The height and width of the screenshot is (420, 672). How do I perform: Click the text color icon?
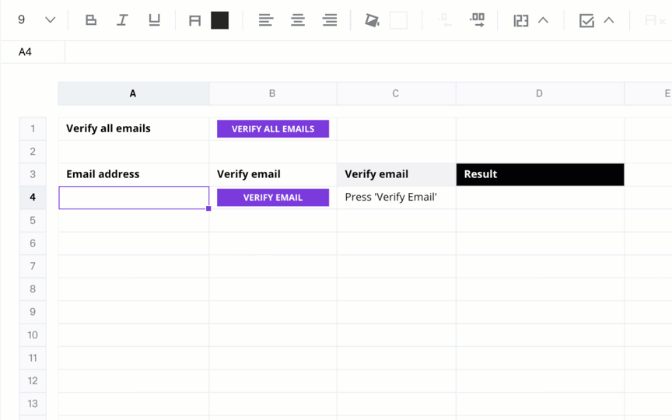click(x=195, y=20)
